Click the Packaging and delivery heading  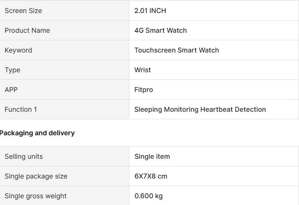pyautogui.click(x=37, y=133)
